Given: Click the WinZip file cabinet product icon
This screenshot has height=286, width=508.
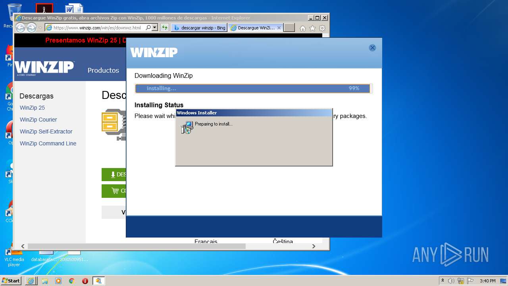Looking at the screenshot, I should (x=114, y=124).
